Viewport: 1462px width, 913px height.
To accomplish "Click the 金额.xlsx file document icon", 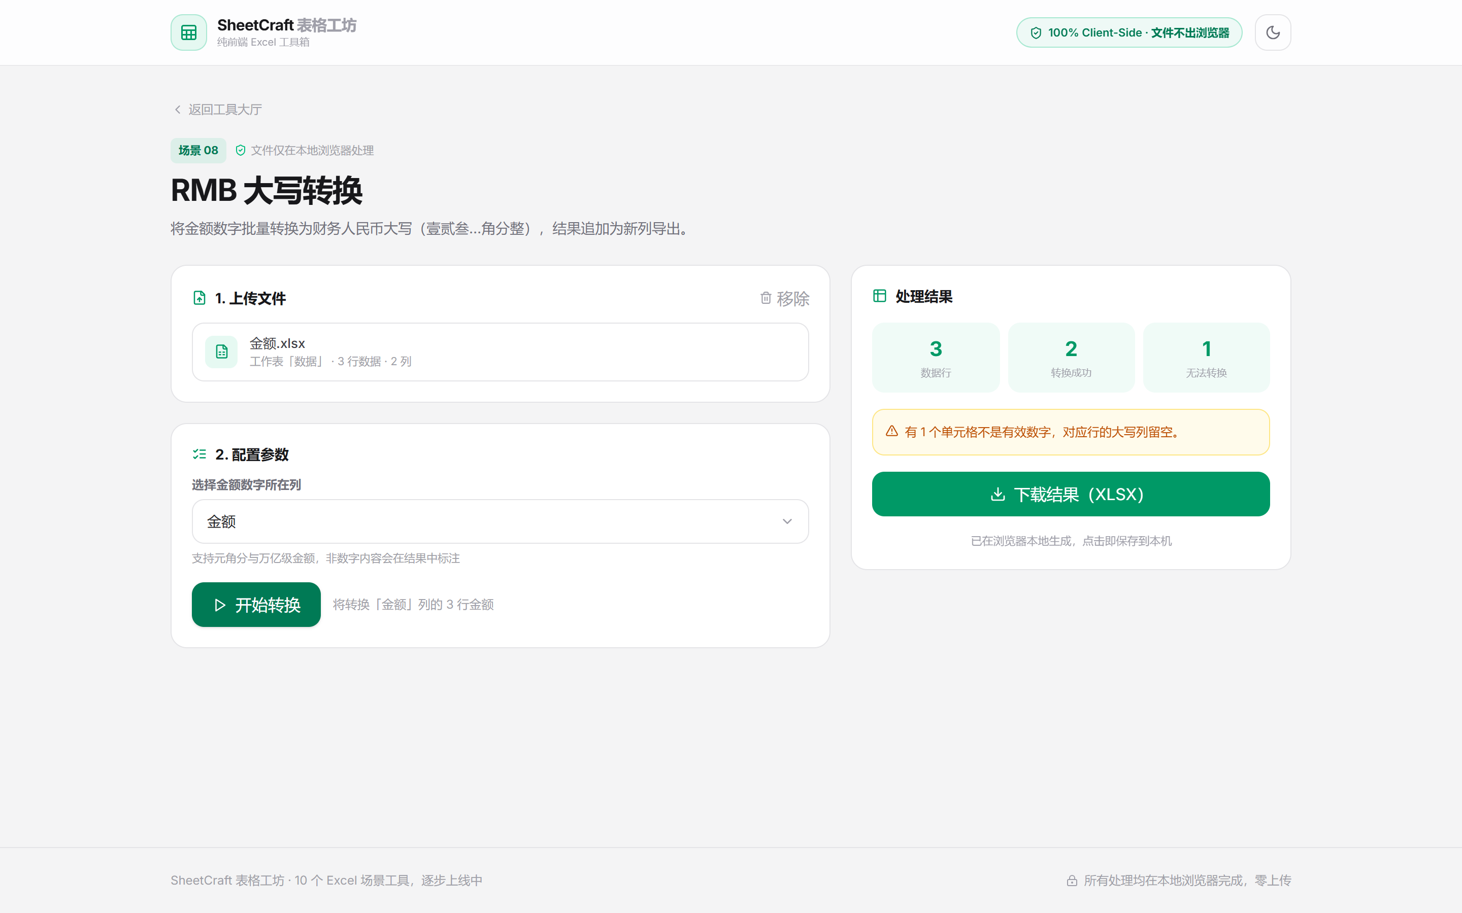I will click(222, 352).
